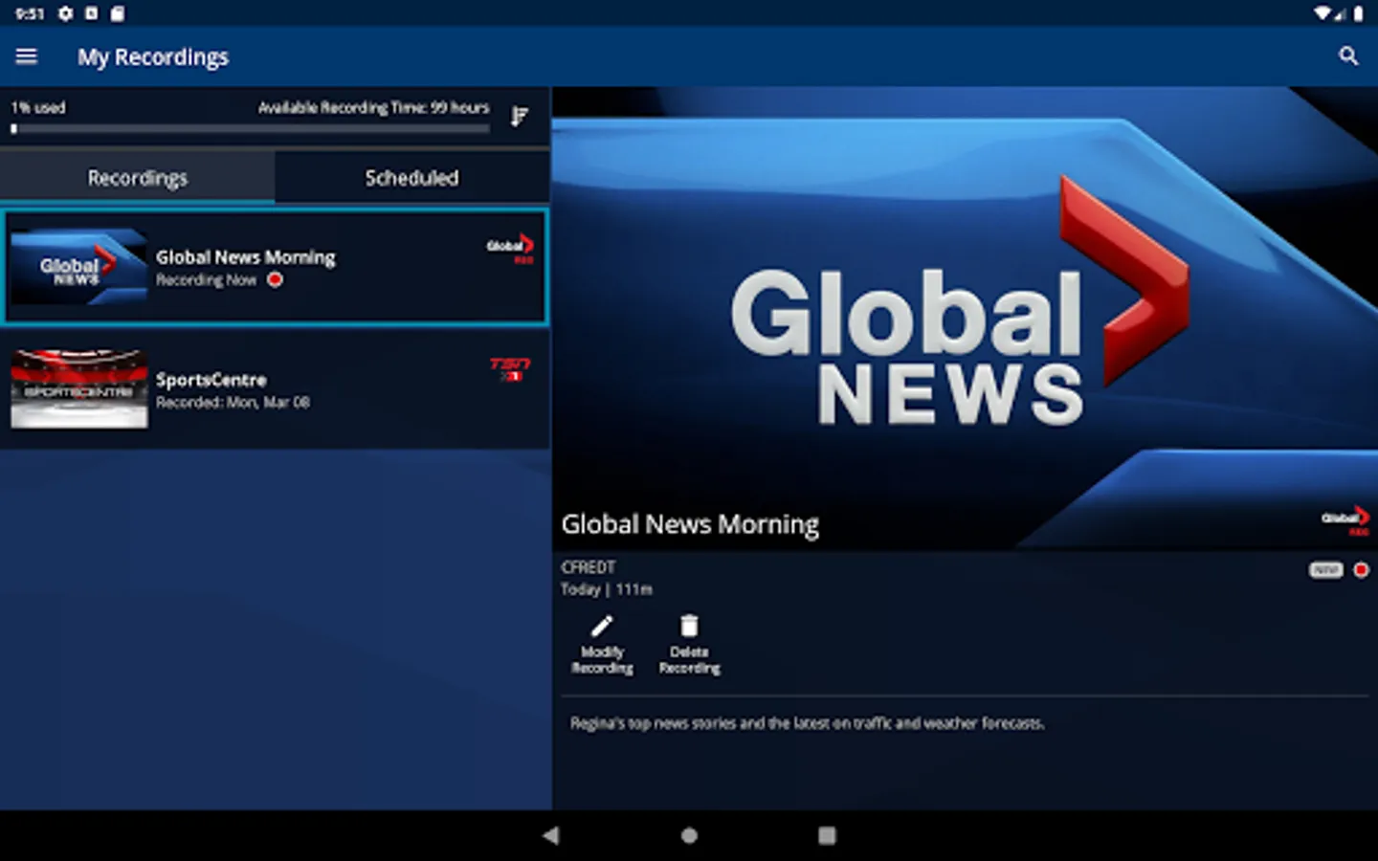The height and width of the screenshot is (861, 1378).
Task: Open the sort recordings icon
Action: (x=519, y=116)
